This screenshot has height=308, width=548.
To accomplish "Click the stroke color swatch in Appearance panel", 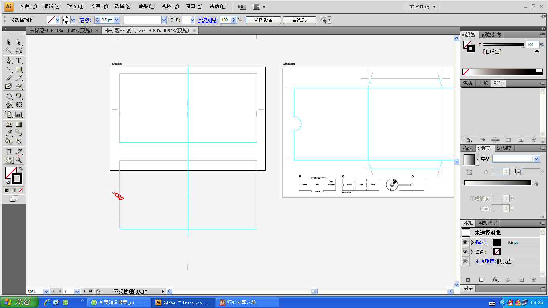I will tap(497, 242).
